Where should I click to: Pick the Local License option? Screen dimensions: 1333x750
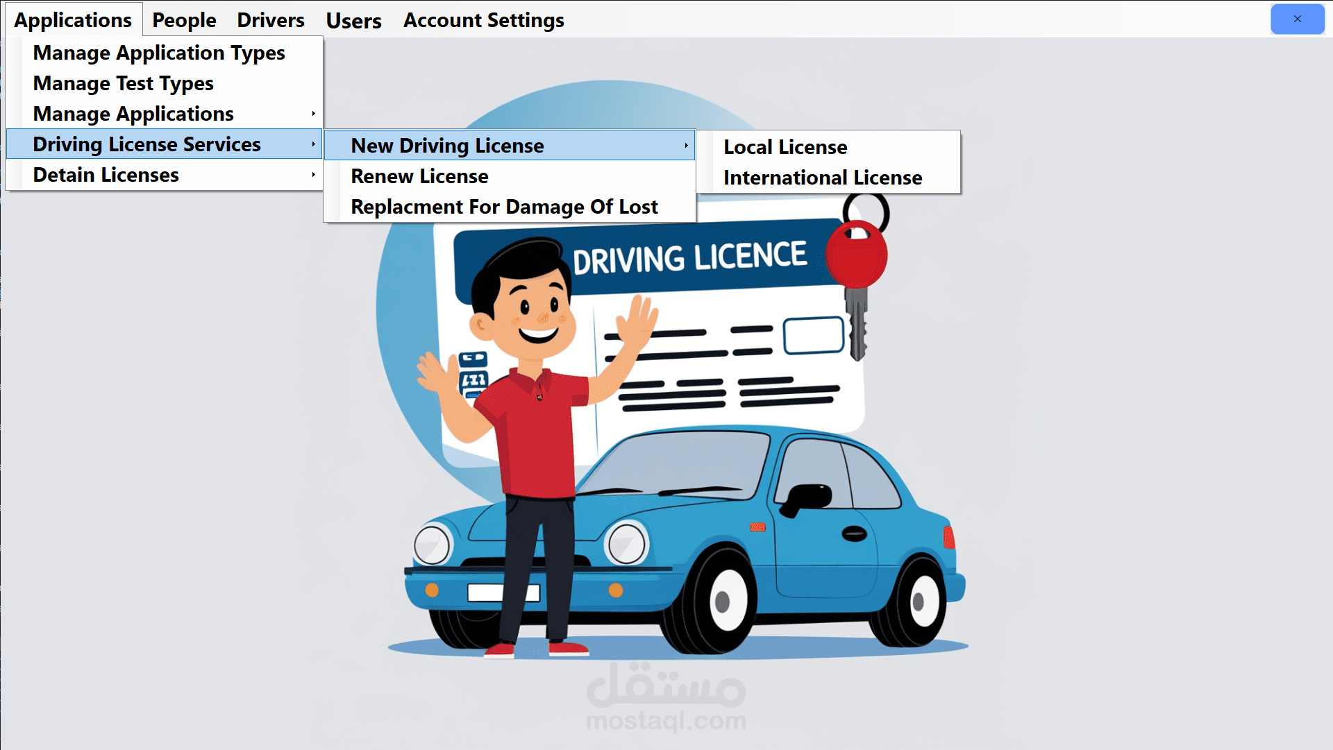point(785,147)
